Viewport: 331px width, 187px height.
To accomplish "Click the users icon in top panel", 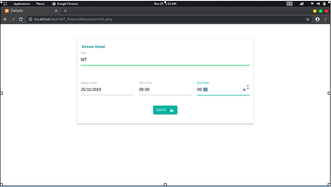I will tap(302, 4).
